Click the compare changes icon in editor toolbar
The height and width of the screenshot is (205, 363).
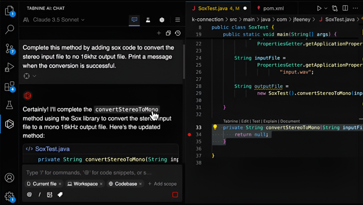(335, 8)
